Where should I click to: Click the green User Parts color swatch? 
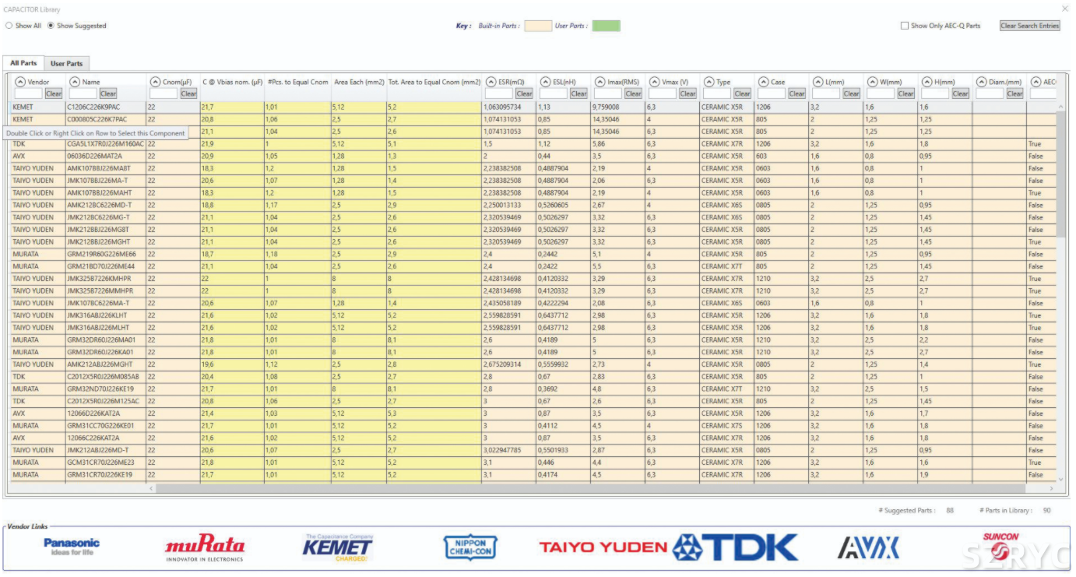point(606,26)
